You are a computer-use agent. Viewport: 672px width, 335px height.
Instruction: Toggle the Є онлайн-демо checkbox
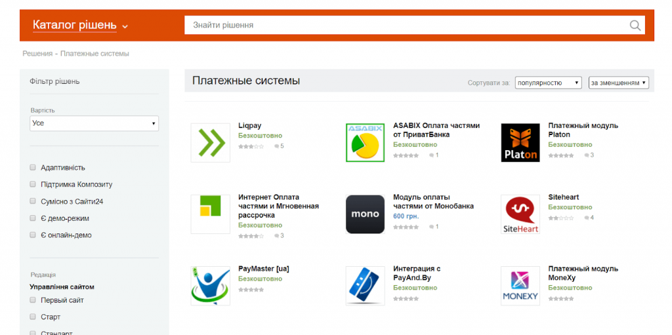click(33, 235)
